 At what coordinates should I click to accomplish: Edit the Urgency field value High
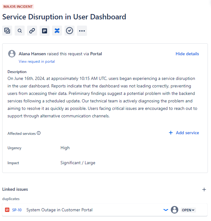click(65, 148)
